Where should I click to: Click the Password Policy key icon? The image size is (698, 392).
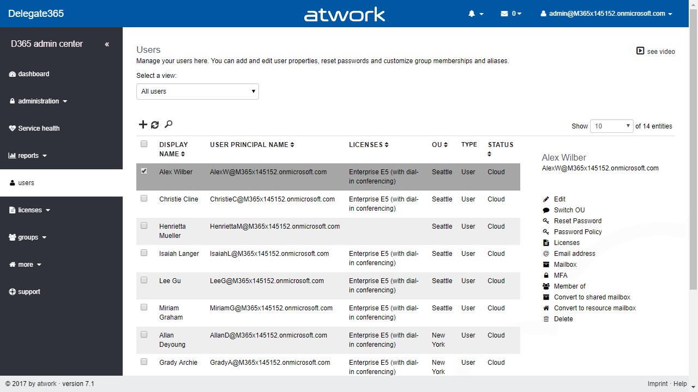pyautogui.click(x=546, y=232)
